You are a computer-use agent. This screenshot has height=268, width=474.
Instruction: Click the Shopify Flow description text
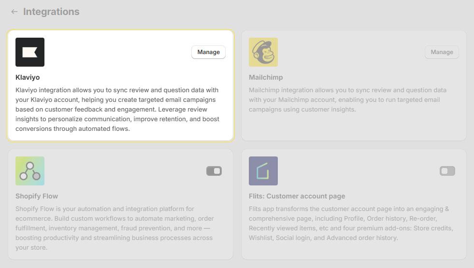(115, 228)
